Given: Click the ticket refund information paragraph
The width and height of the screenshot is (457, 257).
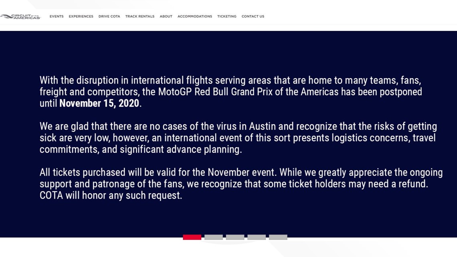Looking at the screenshot, I should [x=241, y=184].
